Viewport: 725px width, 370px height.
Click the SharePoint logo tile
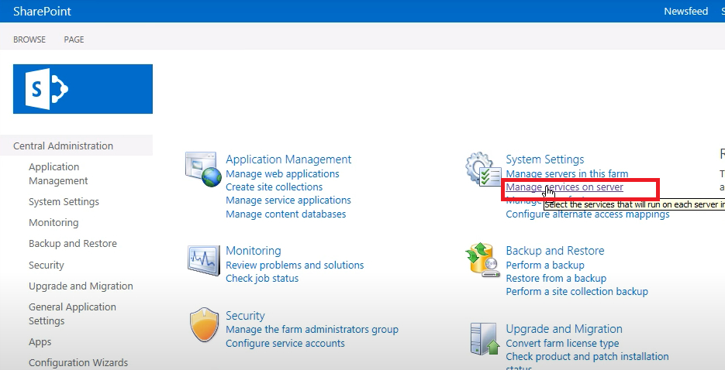pyautogui.click(x=83, y=89)
